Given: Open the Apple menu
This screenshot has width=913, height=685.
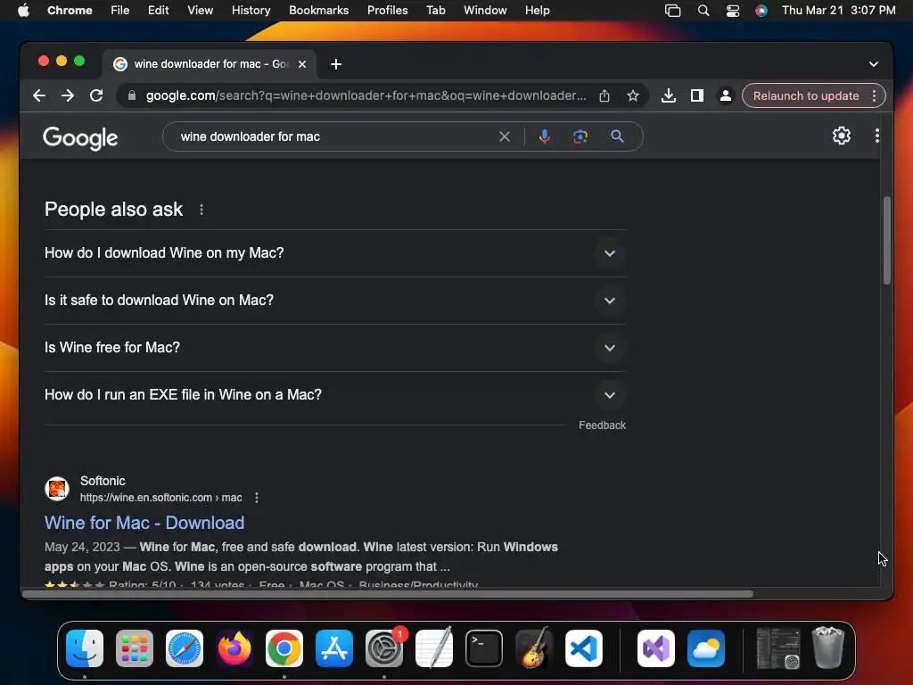Looking at the screenshot, I should tap(23, 11).
